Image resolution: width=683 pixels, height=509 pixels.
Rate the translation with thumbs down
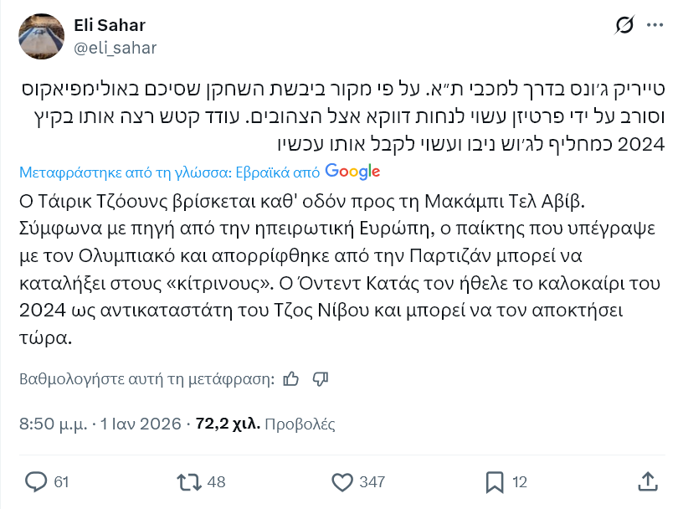click(x=320, y=378)
